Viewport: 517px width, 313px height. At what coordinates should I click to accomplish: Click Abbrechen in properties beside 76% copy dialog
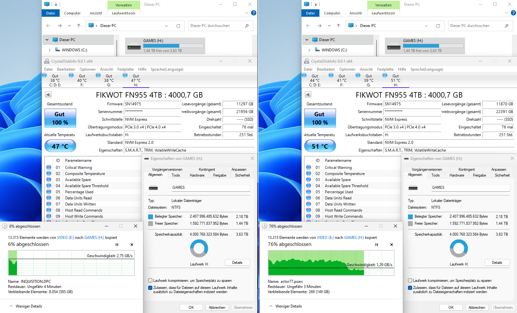point(477,308)
